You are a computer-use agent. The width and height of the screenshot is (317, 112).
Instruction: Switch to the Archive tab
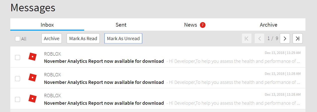[x=269, y=25]
